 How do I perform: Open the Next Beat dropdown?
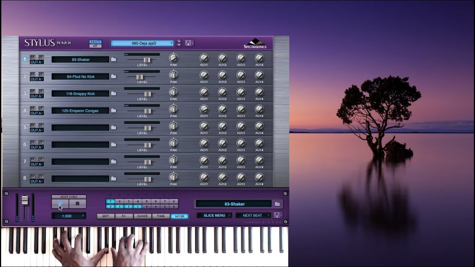pos(253,215)
